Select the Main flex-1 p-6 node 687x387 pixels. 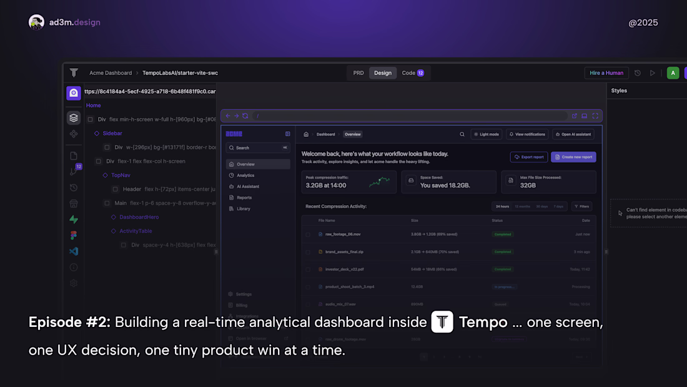(x=160, y=203)
